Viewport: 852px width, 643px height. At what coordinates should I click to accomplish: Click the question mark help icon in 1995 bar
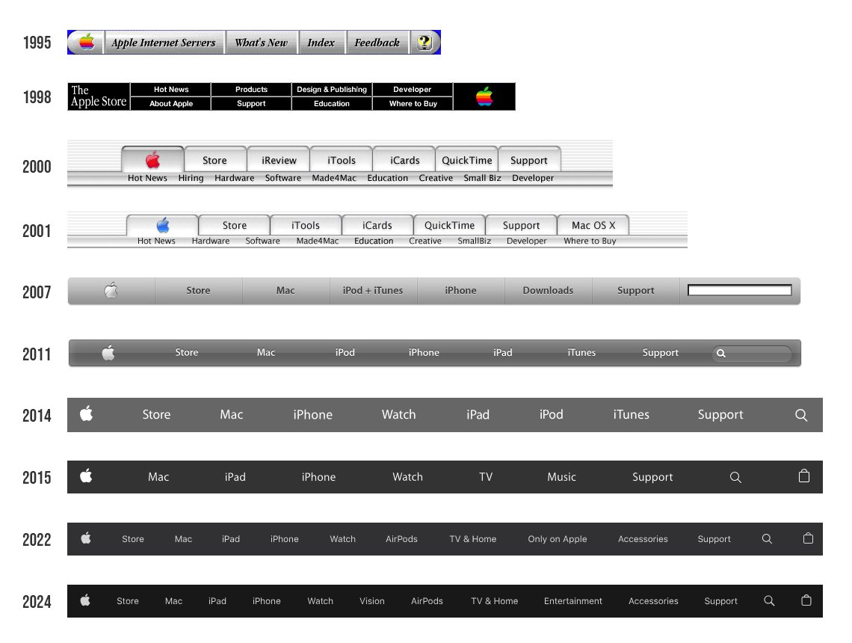[x=425, y=43]
